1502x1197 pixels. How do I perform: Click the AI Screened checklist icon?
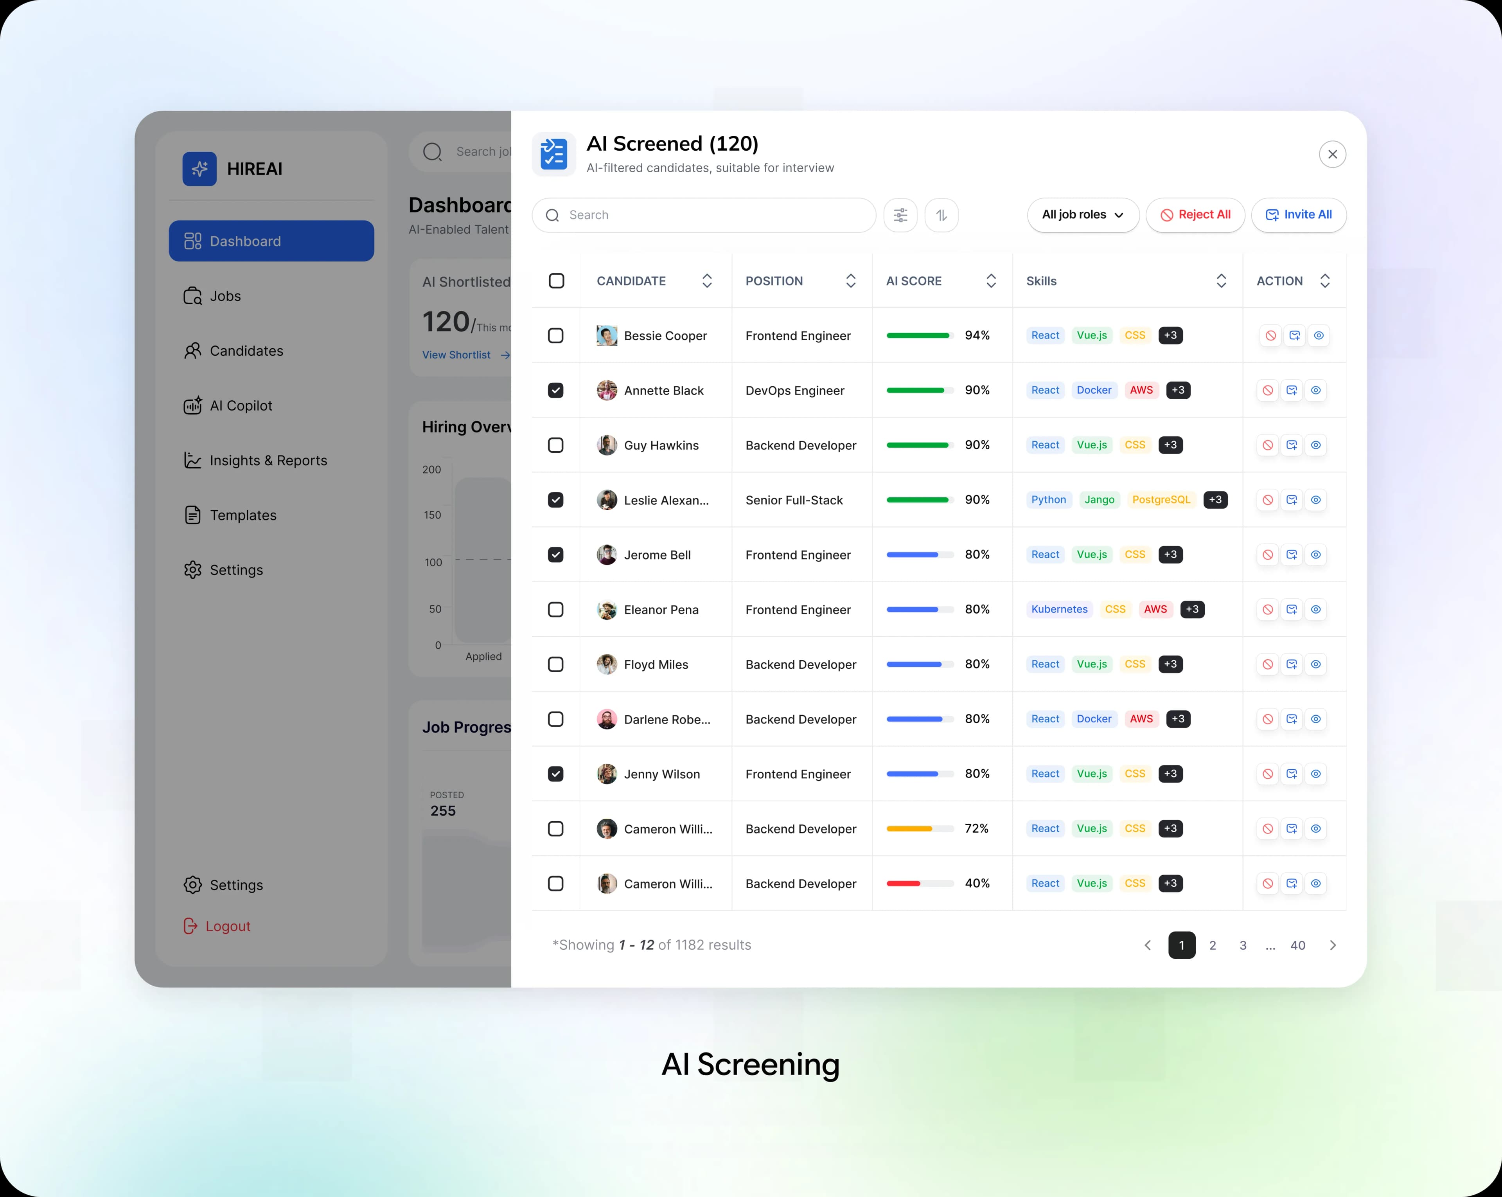pyautogui.click(x=554, y=154)
